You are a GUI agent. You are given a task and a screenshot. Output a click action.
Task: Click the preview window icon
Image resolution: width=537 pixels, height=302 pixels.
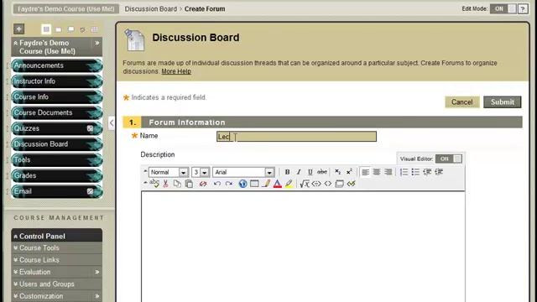(x=339, y=184)
